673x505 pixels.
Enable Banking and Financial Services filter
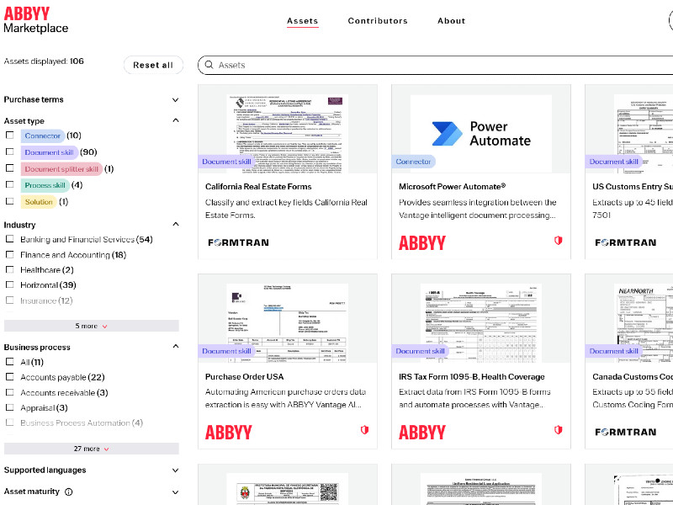click(10, 239)
